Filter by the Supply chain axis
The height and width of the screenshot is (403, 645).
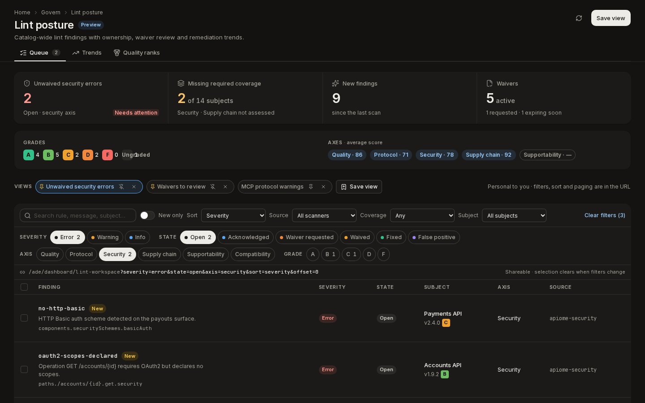coord(159,254)
